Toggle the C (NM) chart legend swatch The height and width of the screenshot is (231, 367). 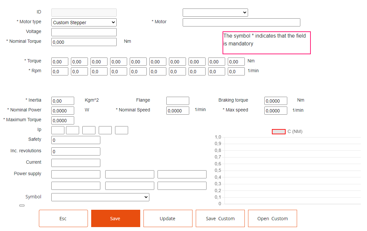click(278, 132)
